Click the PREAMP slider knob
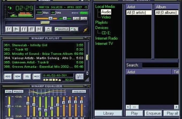Screen dimensions: 182x119 9,106
